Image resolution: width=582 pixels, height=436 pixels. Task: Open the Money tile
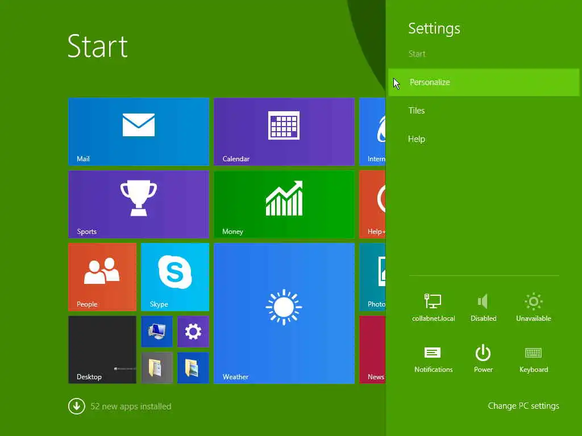[284, 204]
